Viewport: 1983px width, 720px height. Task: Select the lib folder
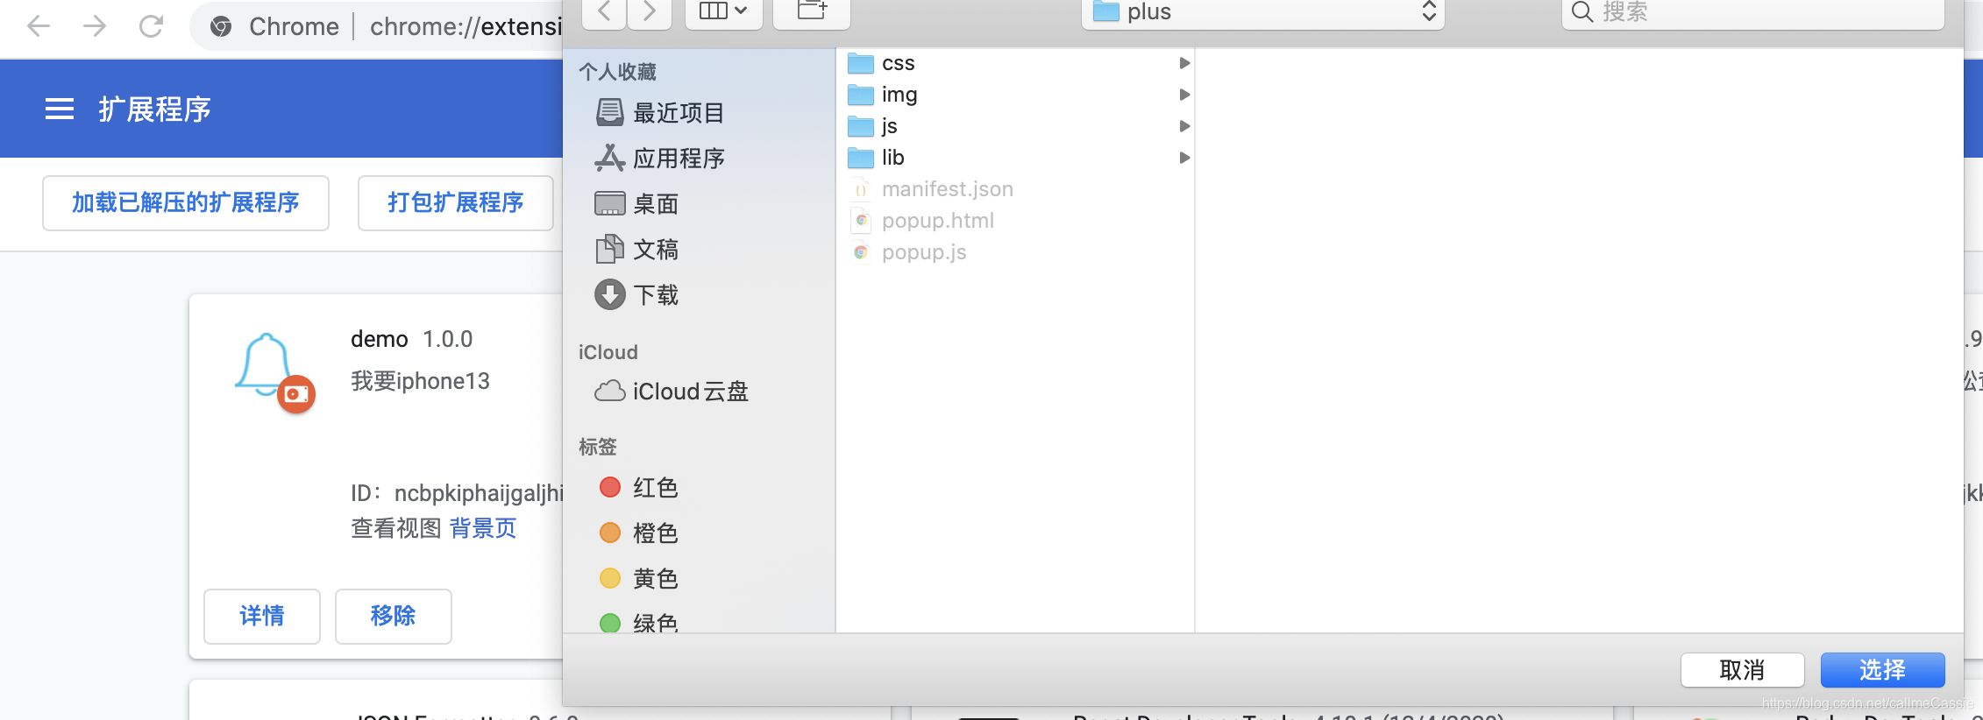click(876, 158)
